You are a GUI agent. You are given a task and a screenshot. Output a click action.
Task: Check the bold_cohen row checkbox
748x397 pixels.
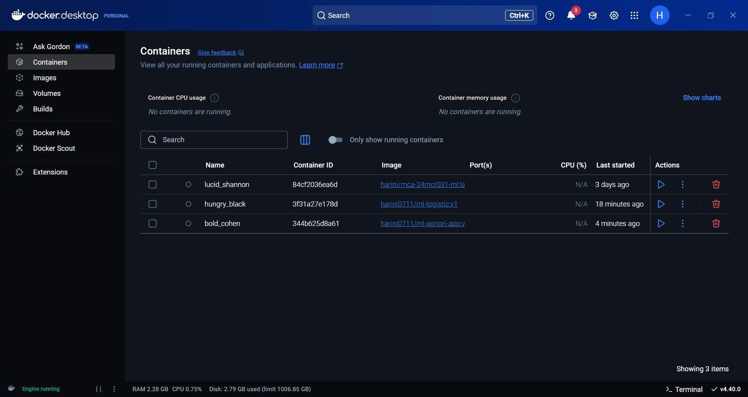153,224
